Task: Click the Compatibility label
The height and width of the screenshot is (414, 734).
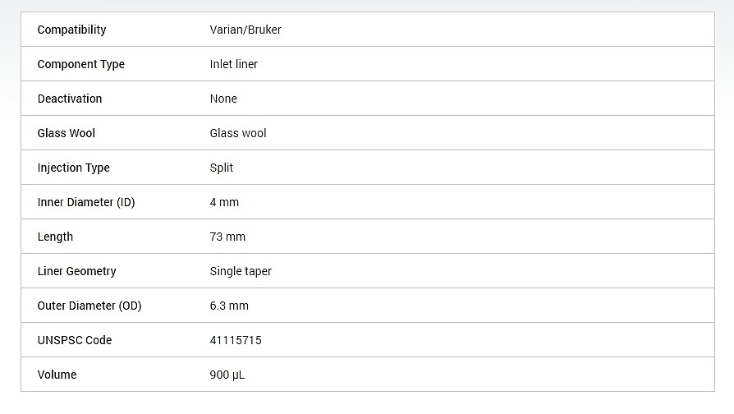Action: click(x=71, y=30)
